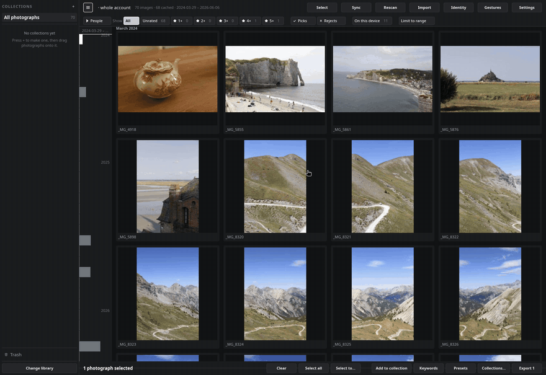This screenshot has height=375, width=546.
Task: Open the Trash from the sidebar
Action: tap(13, 355)
